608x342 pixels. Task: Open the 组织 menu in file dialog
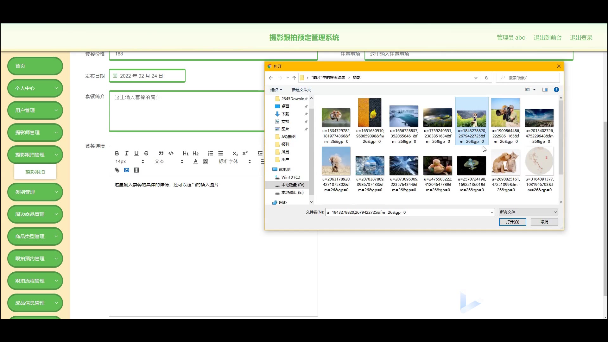pyautogui.click(x=276, y=90)
